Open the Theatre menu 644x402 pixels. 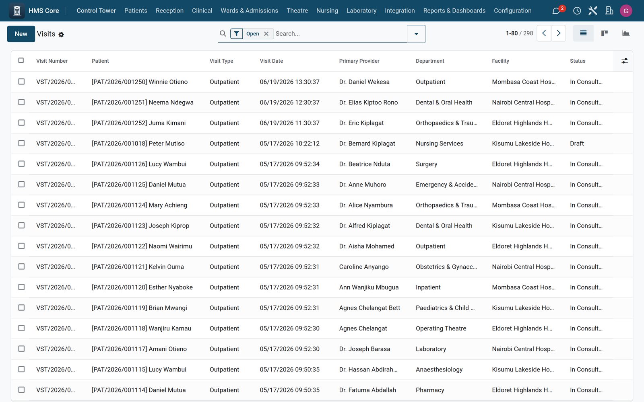pyautogui.click(x=297, y=10)
